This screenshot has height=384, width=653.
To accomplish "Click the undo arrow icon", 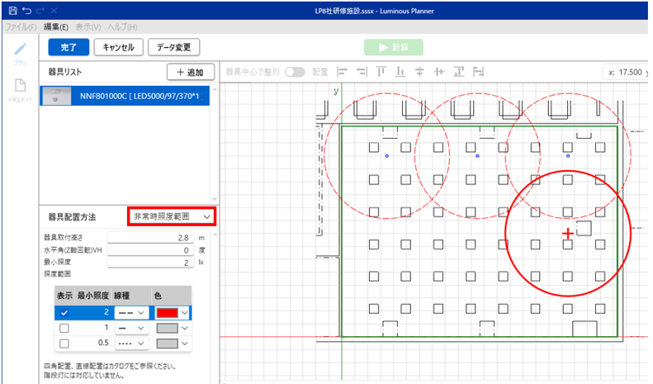I will click(x=27, y=11).
